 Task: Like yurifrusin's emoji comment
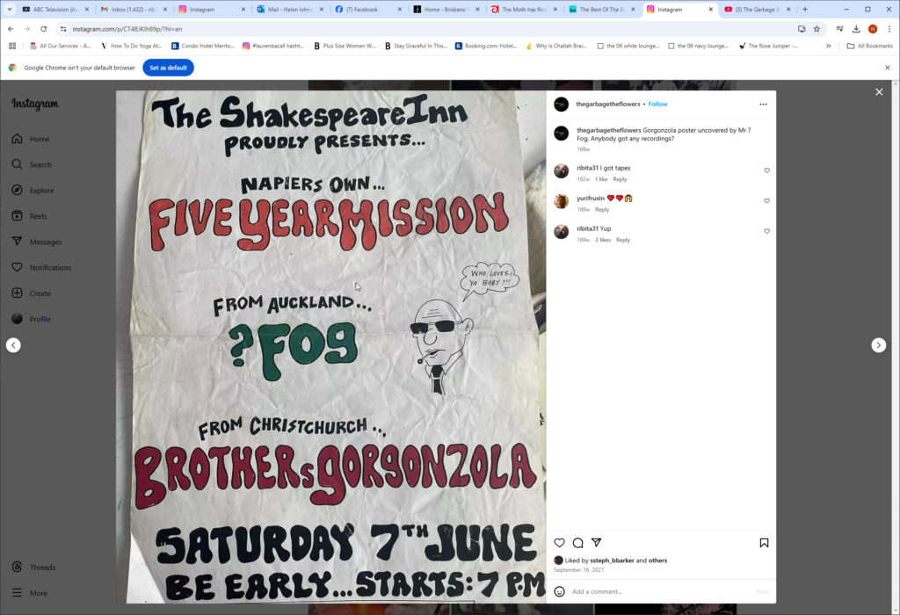tap(766, 201)
